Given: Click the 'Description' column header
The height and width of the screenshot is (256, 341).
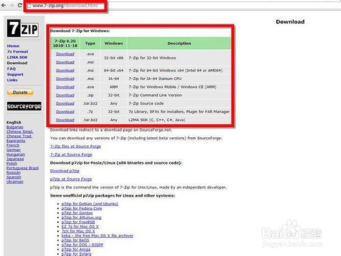Looking at the screenshot, I should [x=179, y=43].
